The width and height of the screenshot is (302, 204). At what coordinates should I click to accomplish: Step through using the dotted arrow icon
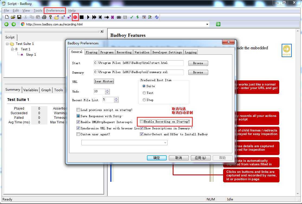(107, 17)
